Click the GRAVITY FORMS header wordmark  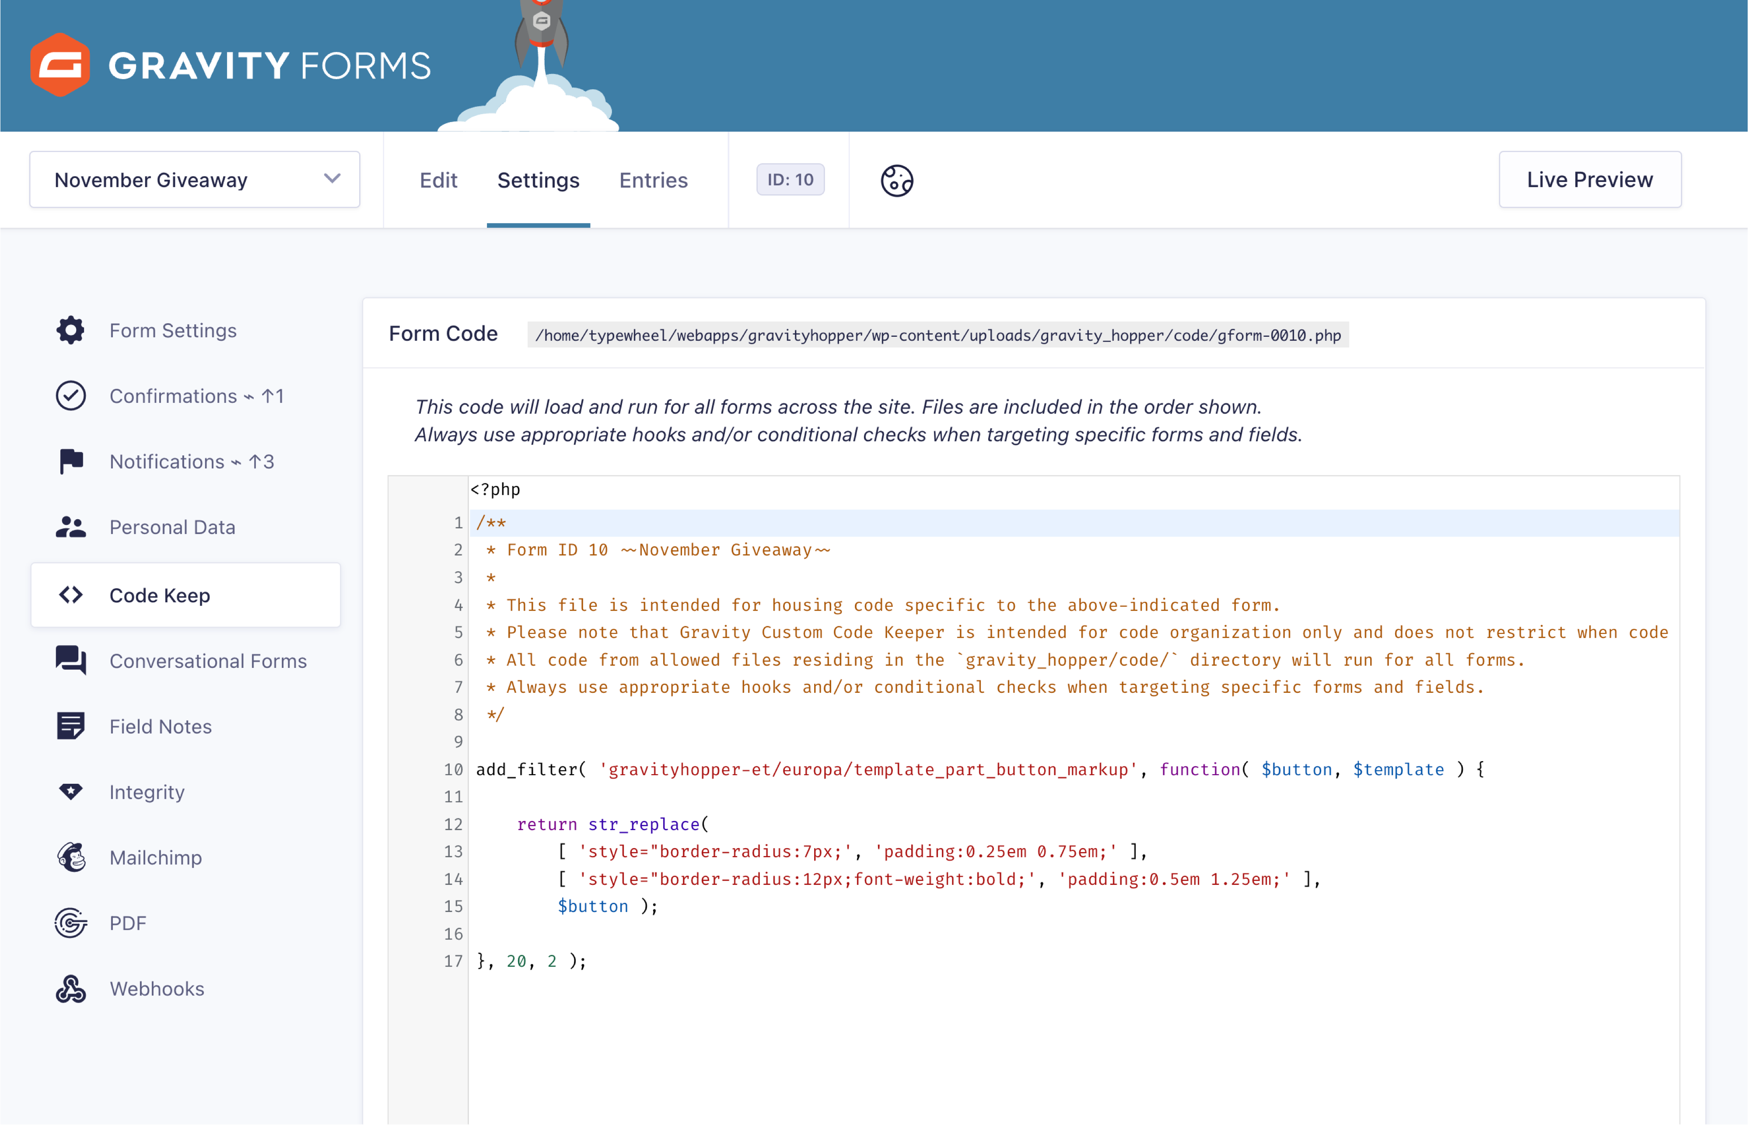point(270,66)
